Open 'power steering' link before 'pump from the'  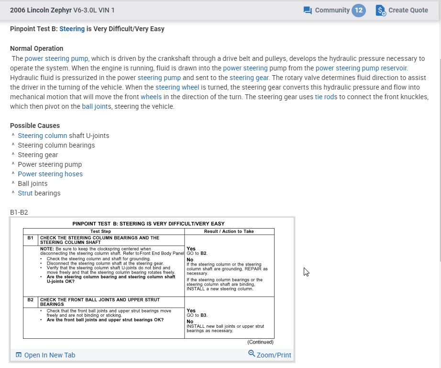click(245, 68)
